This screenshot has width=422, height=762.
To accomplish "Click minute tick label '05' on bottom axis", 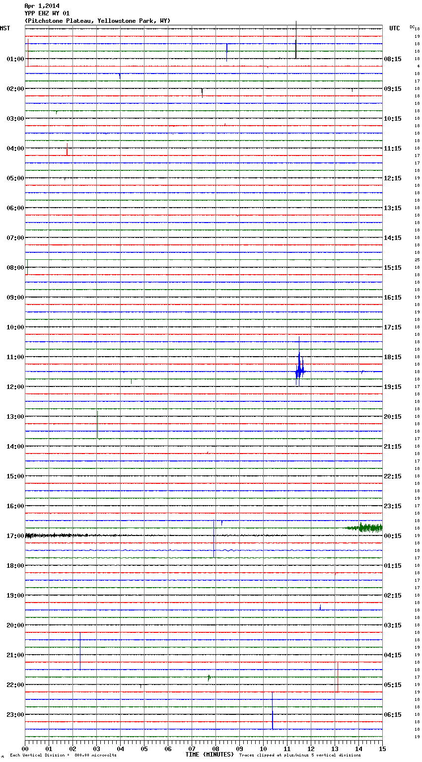I will (144, 749).
